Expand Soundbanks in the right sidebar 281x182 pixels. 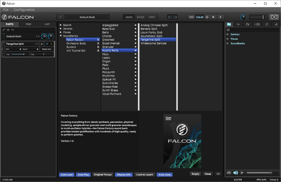click(x=227, y=43)
